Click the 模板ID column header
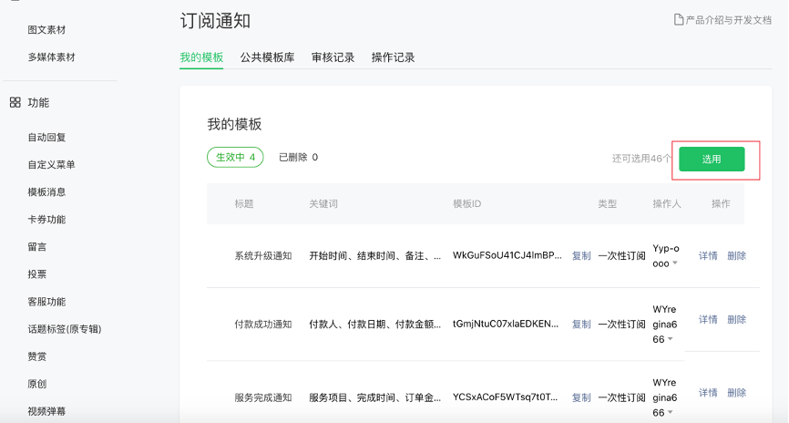Image resolution: width=789 pixels, height=423 pixels. (467, 204)
